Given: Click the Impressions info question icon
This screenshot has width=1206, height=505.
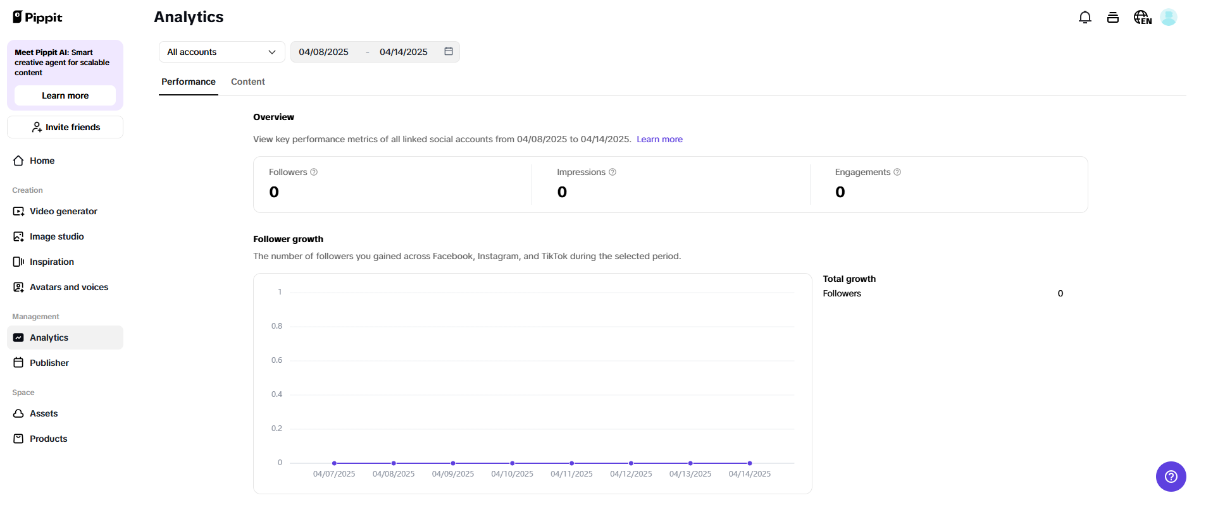Looking at the screenshot, I should [612, 172].
